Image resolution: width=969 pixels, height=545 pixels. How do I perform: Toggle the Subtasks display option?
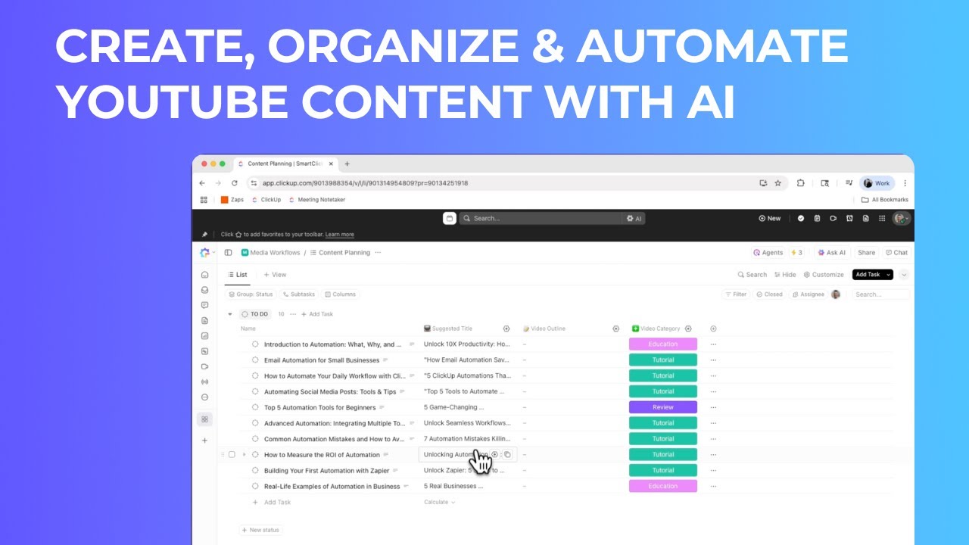(298, 294)
